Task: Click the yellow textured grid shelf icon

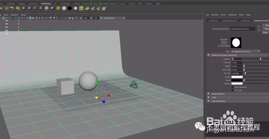Action: [81, 8]
